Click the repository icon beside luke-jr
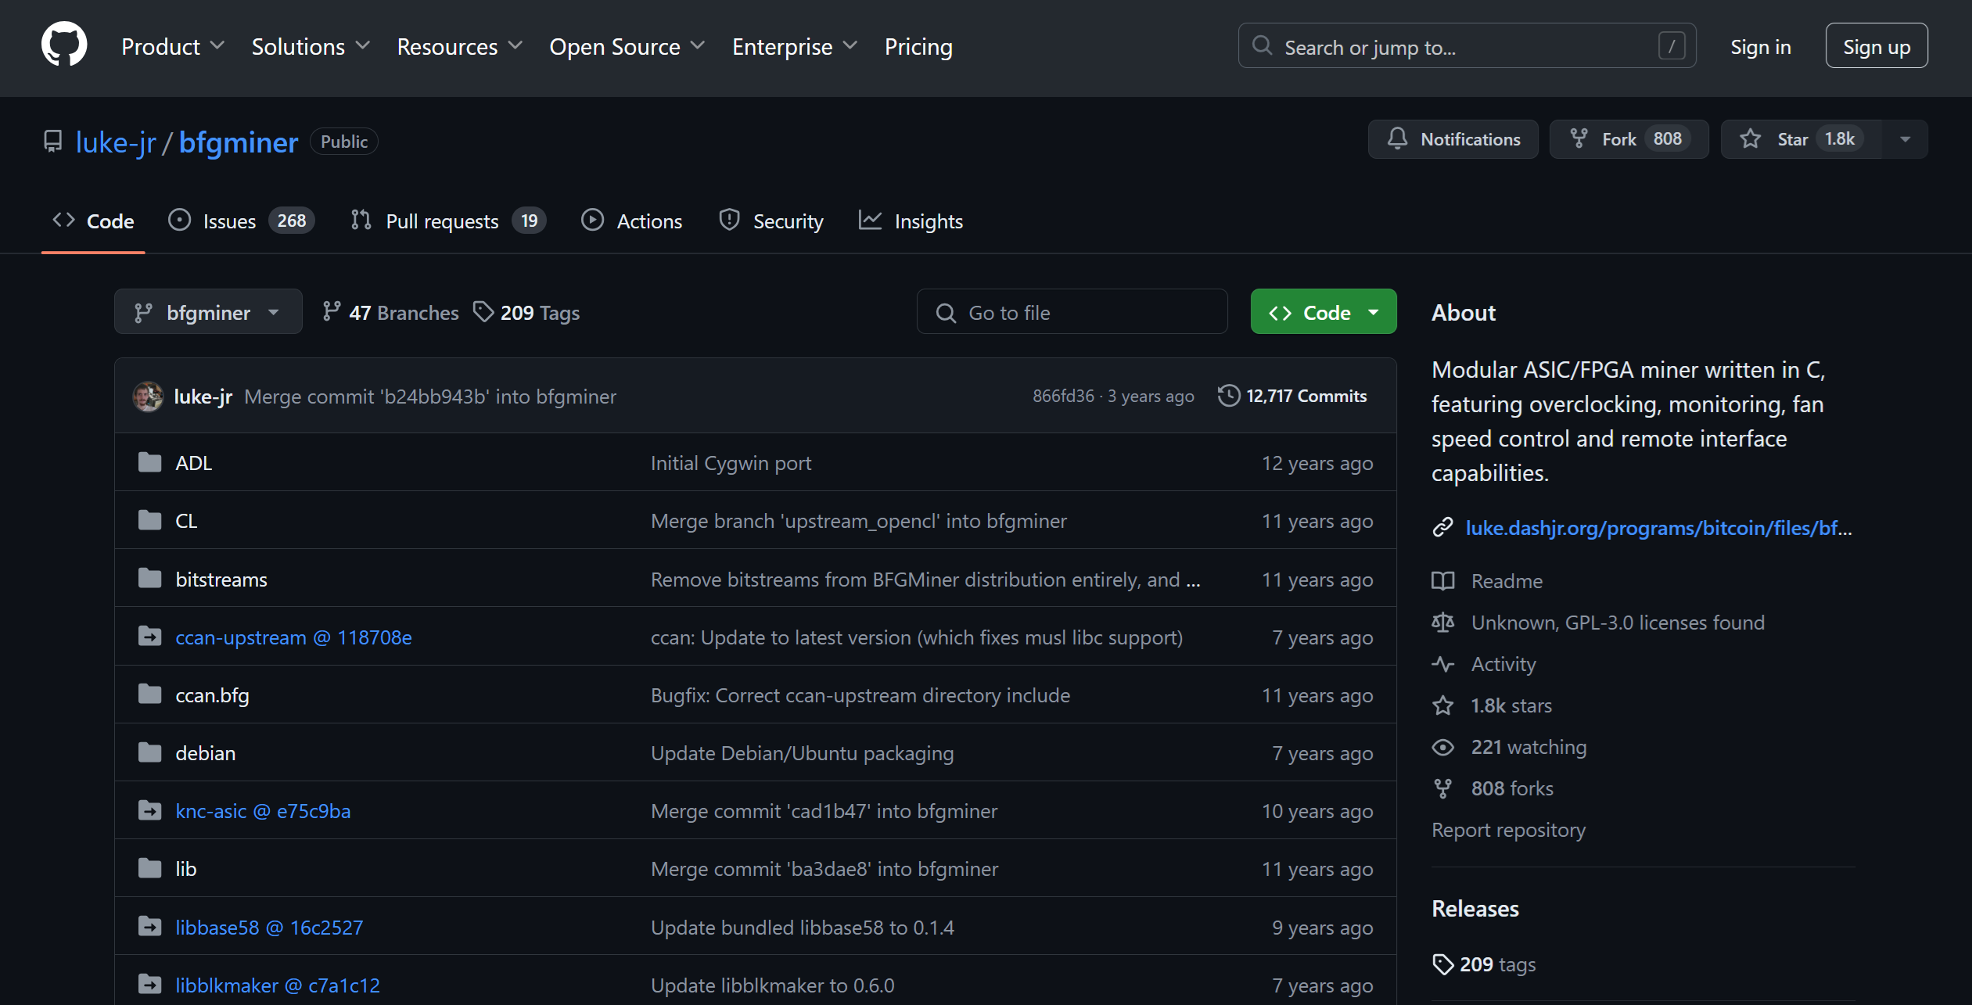 click(52, 142)
